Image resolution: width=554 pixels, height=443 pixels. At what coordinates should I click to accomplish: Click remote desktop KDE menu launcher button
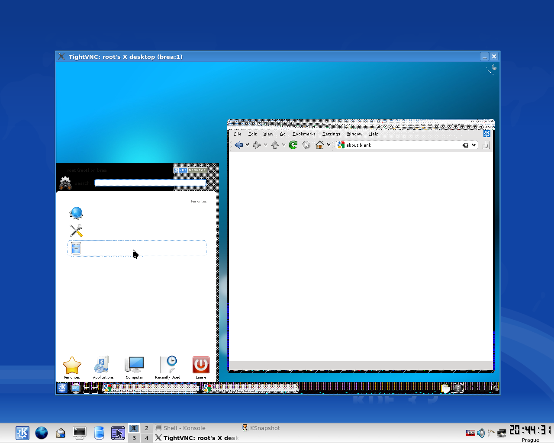pos(62,388)
